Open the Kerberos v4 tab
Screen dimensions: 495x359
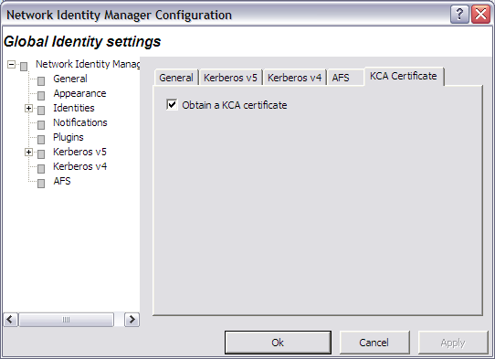(295, 78)
